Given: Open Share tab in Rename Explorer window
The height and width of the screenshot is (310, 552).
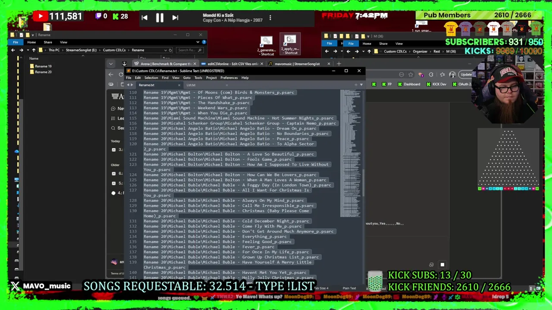Looking at the screenshot, I should (47, 42).
